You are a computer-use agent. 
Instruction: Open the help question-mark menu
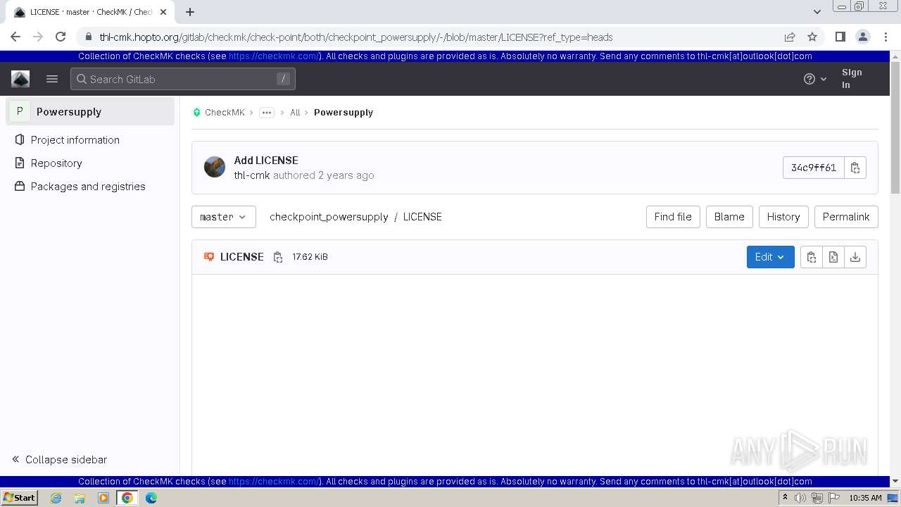[x=815, y=79]
